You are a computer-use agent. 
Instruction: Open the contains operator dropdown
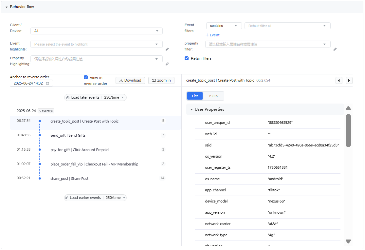pos(224,26)
